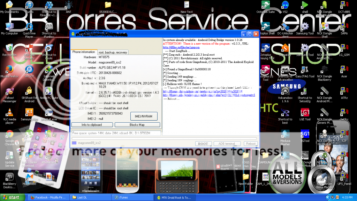This screenshot has height=201, width=357.
Task: Open the xda-developers forum link in log
Action: (209, 95)
